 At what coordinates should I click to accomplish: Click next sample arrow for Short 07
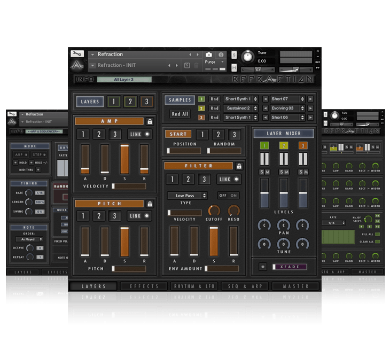(310, 99)
